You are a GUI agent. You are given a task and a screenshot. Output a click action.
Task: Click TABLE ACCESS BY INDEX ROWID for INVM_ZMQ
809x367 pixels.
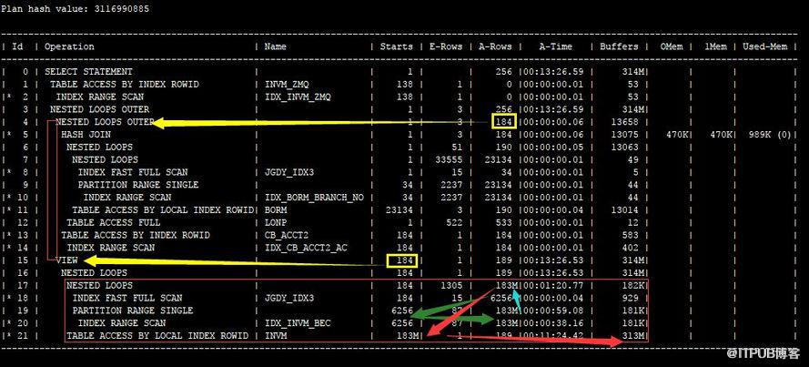125,84
